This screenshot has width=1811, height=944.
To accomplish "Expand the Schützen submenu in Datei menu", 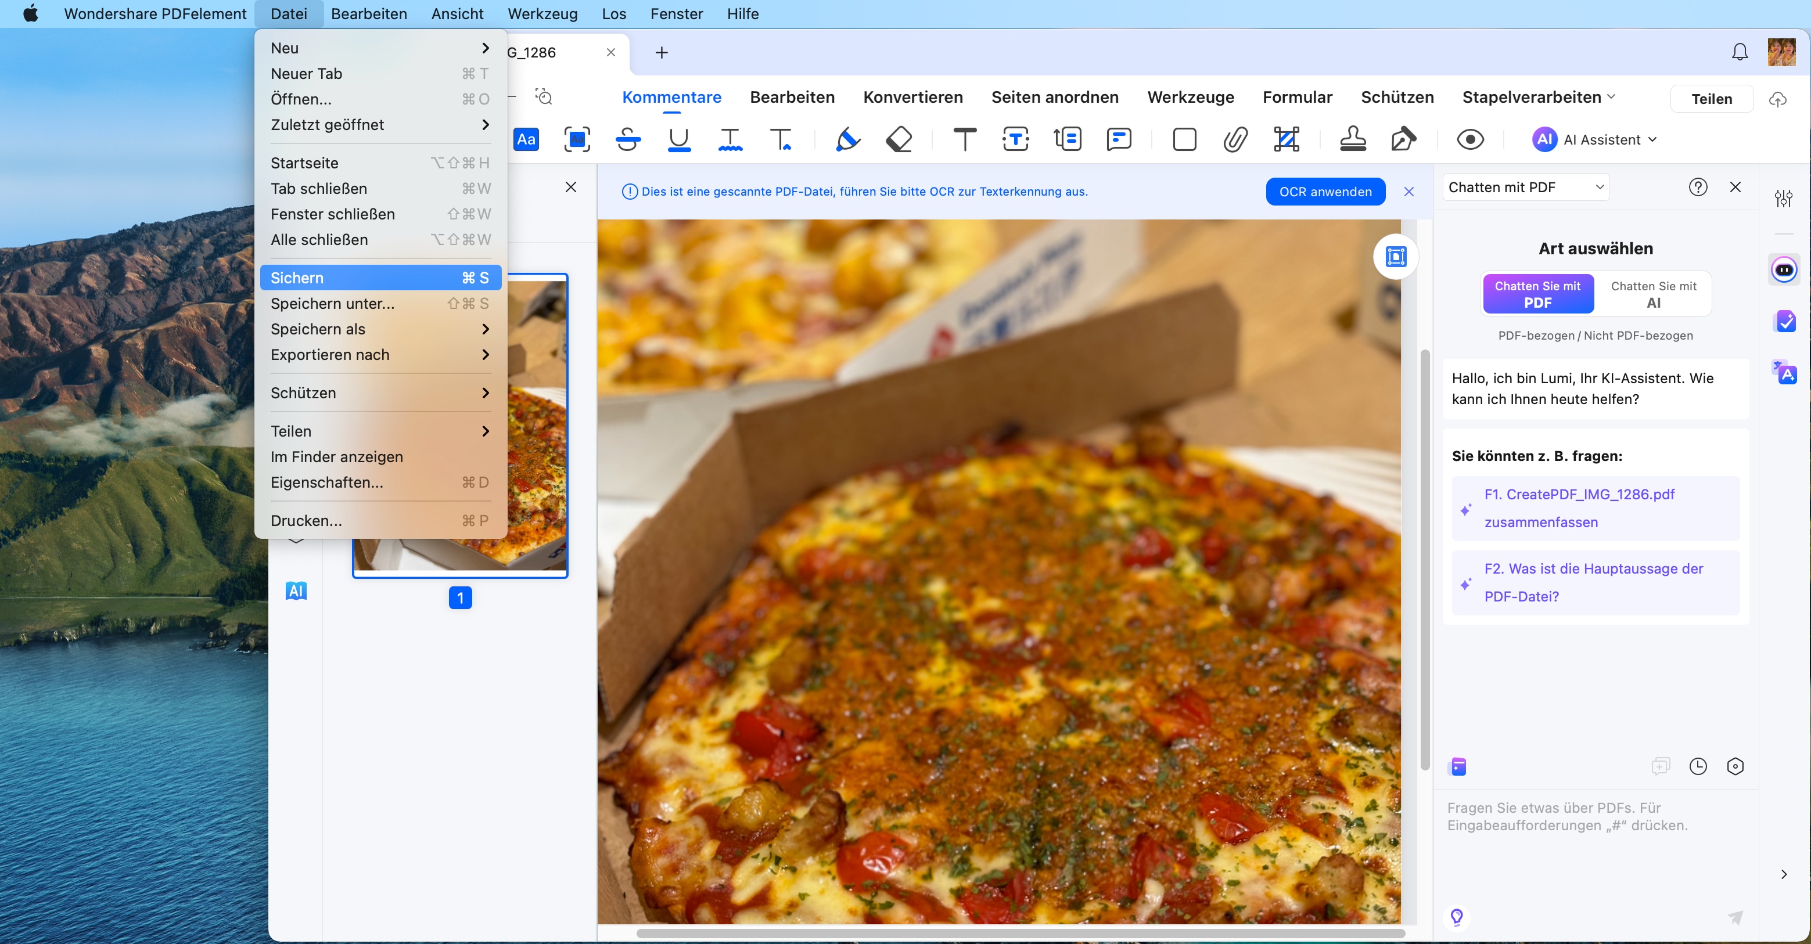I will [x=380, y=393].
